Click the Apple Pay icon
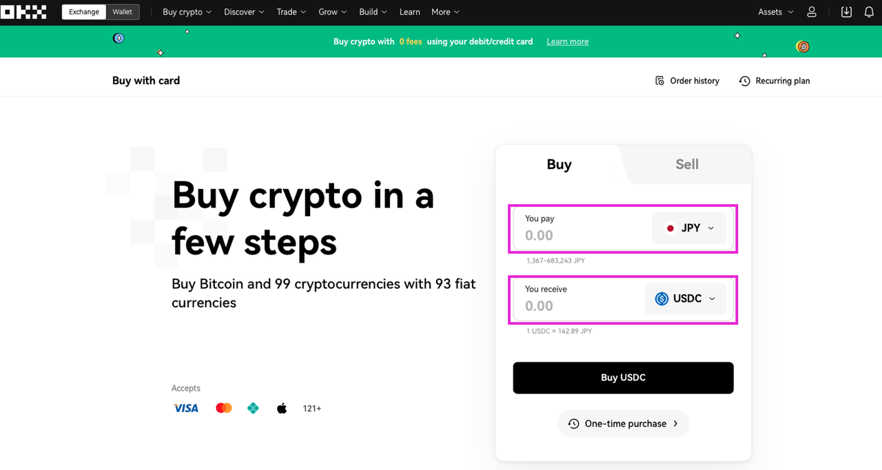This screenshot has height=470, width=882. click(282, 407)
